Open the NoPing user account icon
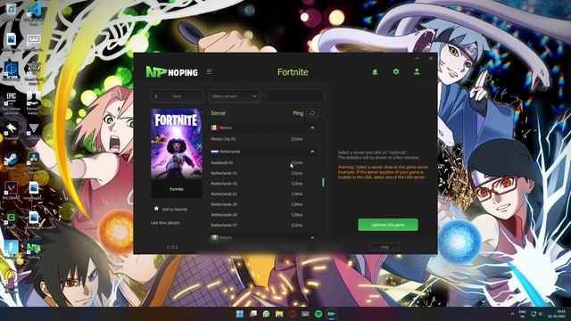This screenshot has width=571, height=321. (x=417, y=71)
